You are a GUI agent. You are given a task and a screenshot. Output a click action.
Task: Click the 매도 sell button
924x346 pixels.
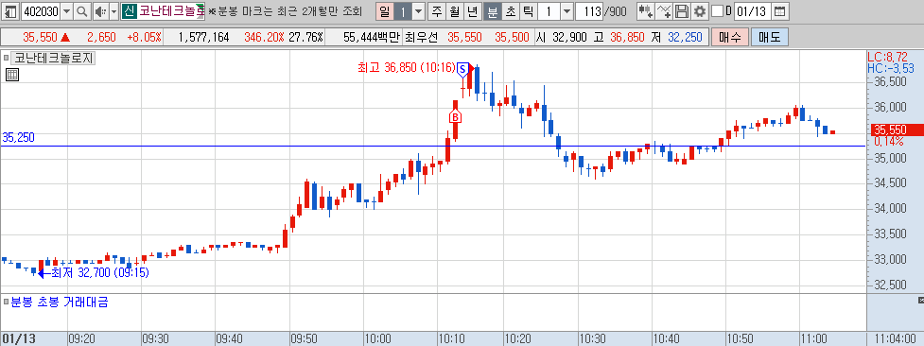pos(769,37)
